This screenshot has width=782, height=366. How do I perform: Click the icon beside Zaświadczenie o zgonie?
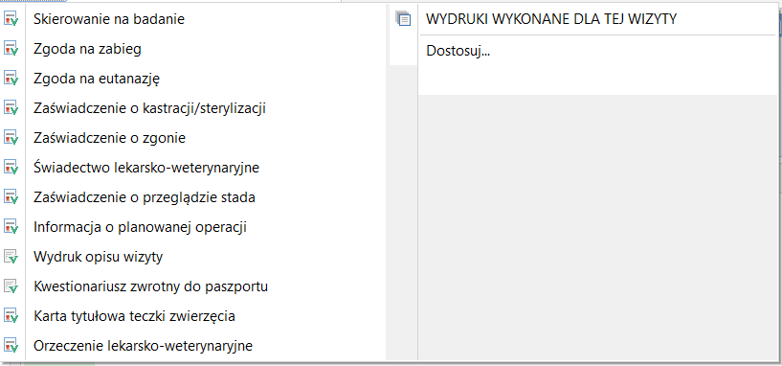coord(11,138)
